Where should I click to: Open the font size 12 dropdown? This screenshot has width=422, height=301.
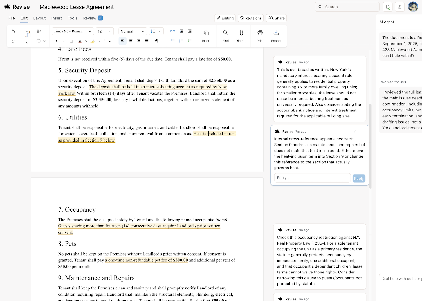click(x=105, y=31)
